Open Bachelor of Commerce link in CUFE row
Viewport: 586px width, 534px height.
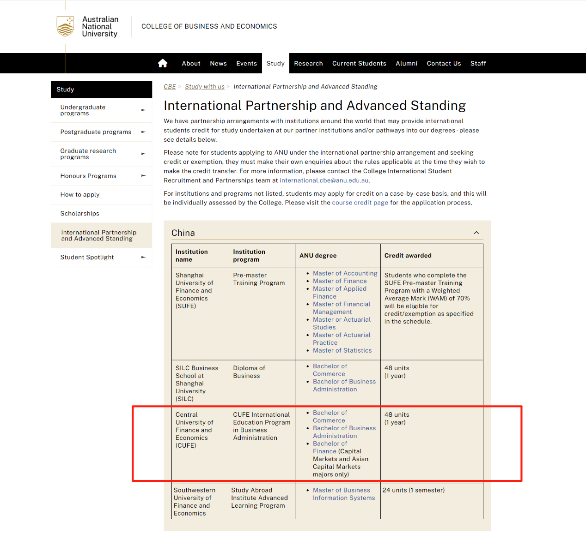(330, 417)
